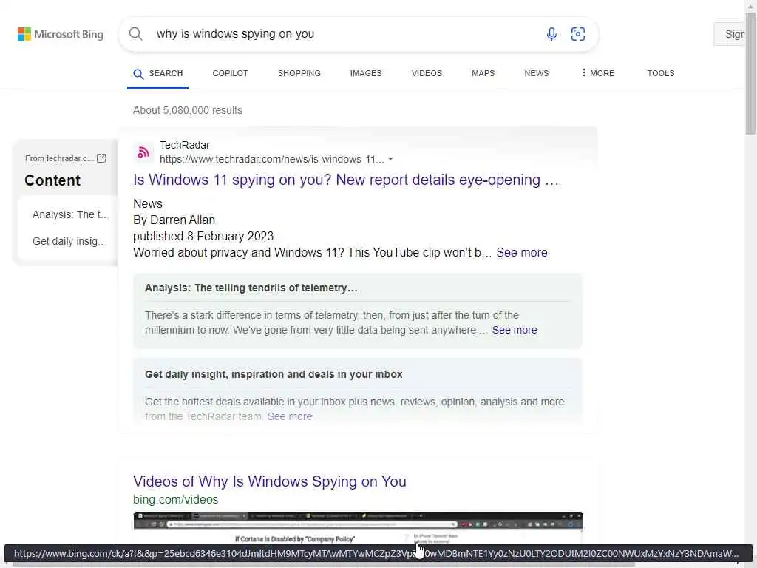Click the TechRadar site favicon
This screenshot has width=757, height=568.
[143, 152]
